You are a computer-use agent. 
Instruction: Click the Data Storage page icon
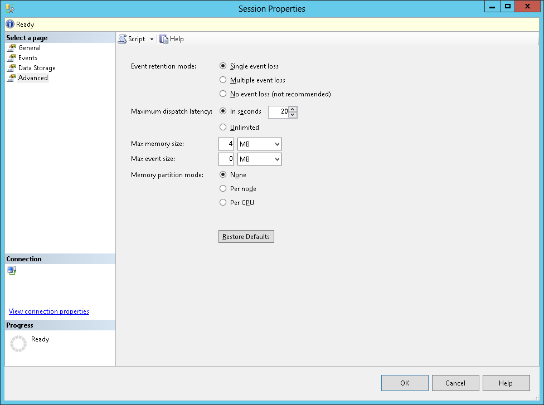point(11,68)
